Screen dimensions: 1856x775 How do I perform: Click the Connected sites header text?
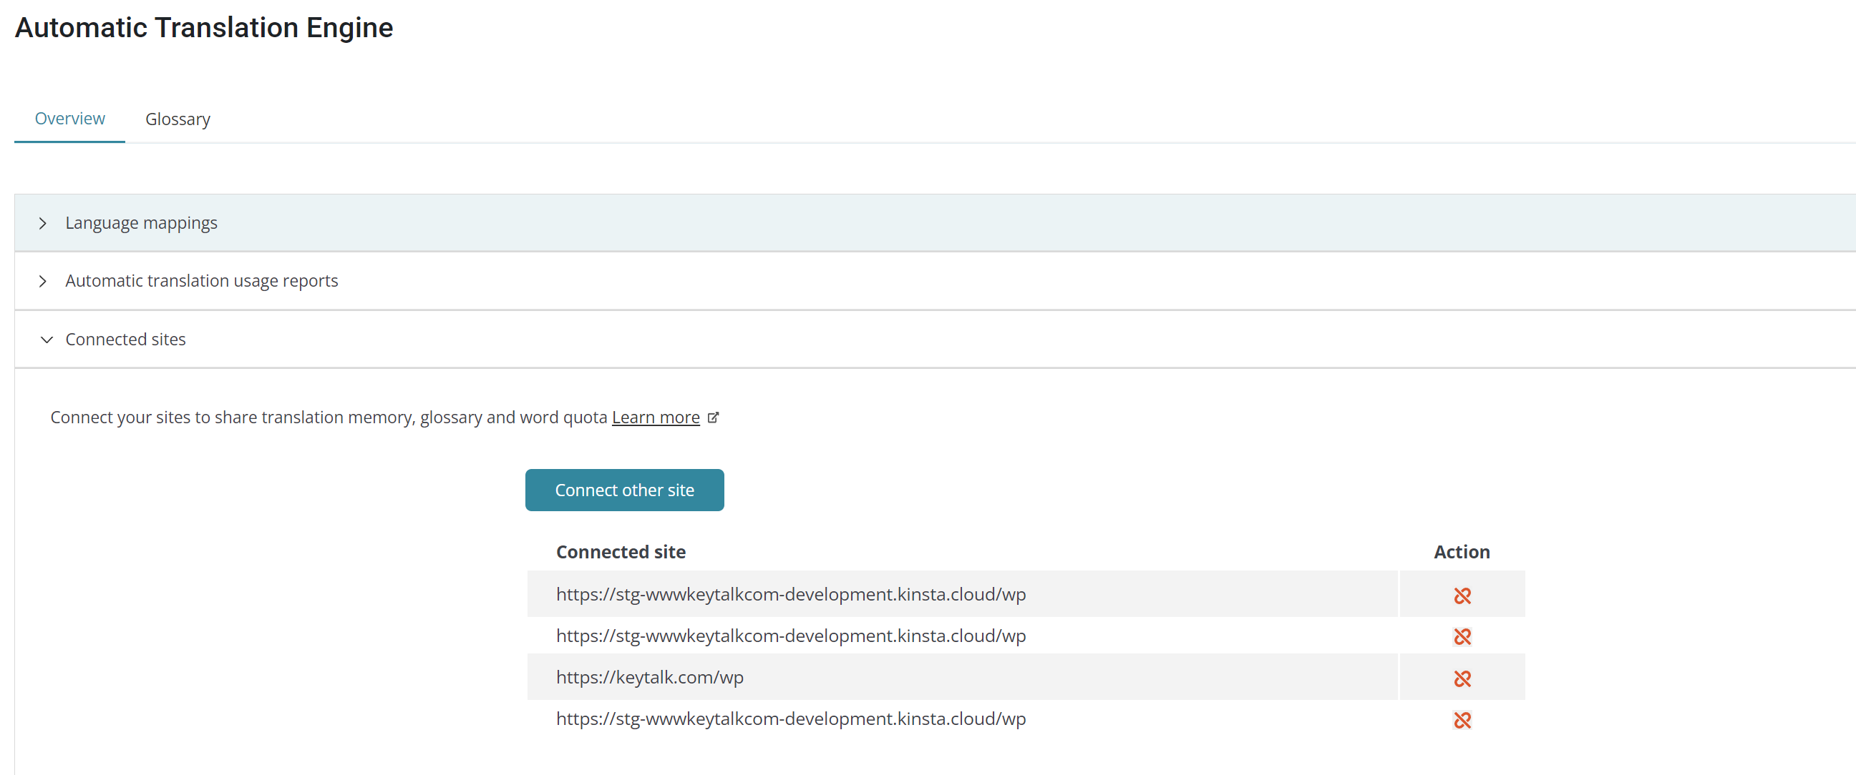pos(125,339)
